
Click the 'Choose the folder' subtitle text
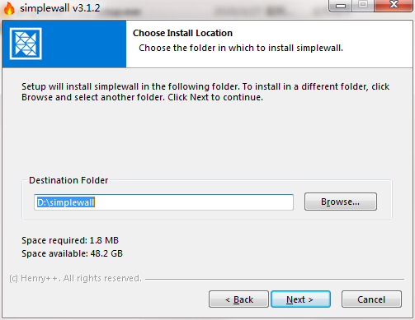tap(241, 48)
